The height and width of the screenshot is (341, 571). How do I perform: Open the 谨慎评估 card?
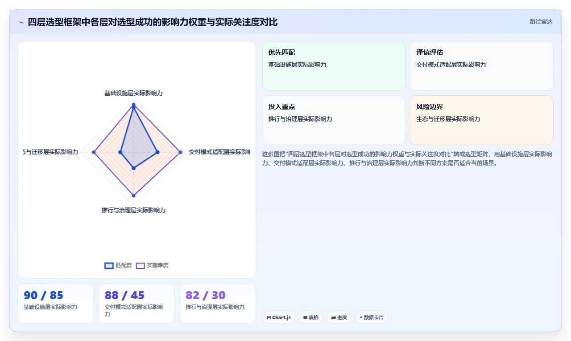coord(482,66)
